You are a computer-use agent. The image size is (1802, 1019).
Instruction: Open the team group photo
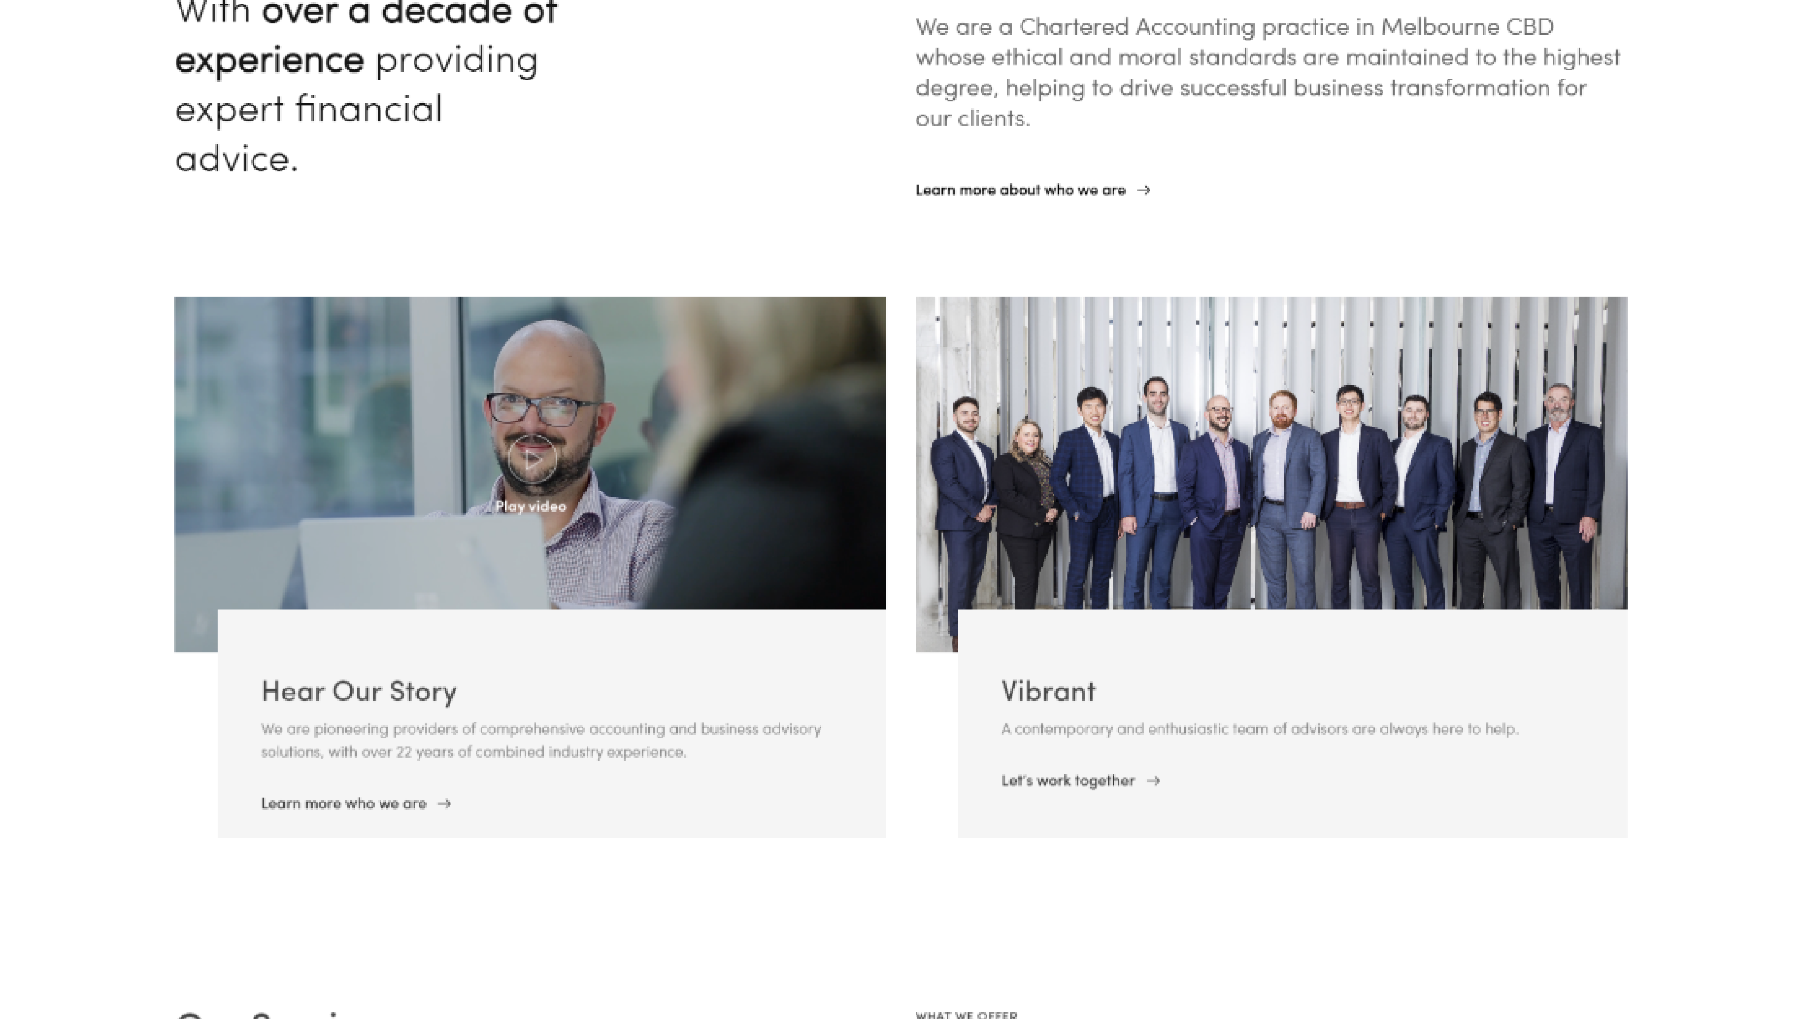click(x=1271, y=453)
